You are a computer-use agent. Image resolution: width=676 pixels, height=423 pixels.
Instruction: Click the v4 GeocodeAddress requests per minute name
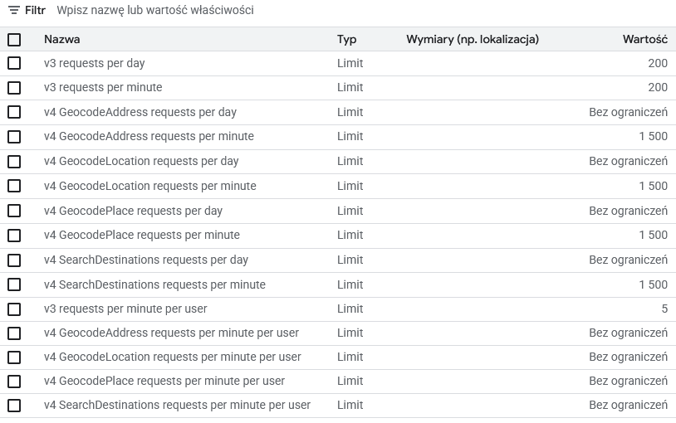(x=149, y=136)
